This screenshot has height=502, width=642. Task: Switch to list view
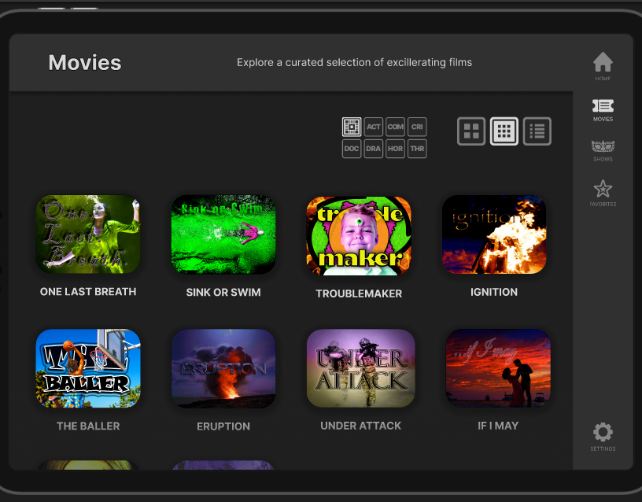[537, 131]
